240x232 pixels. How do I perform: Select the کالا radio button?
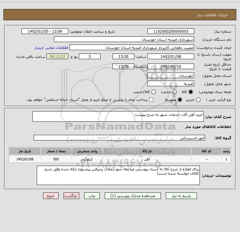[x=191, y=92]
